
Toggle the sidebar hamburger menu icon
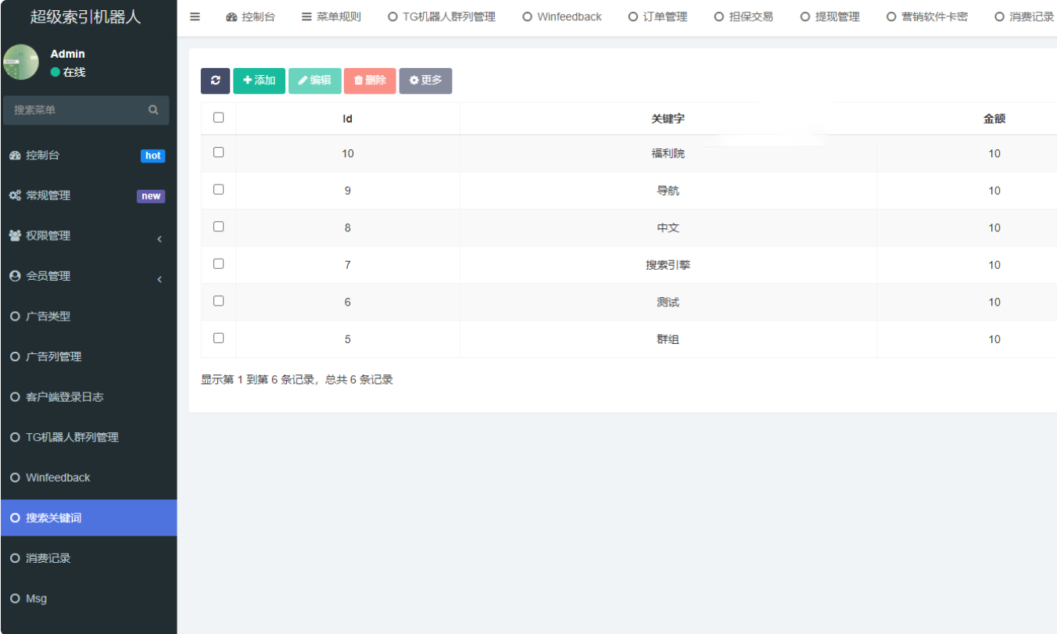[195, 16]
